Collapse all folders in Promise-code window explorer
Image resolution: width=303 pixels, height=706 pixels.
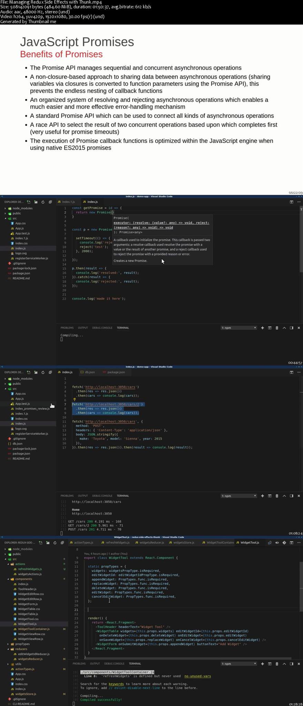pos(50,202)
